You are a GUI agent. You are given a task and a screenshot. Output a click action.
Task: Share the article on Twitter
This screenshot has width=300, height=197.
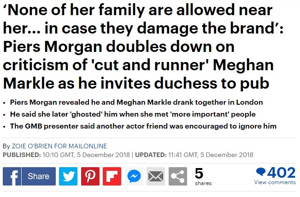click(68, 176)
